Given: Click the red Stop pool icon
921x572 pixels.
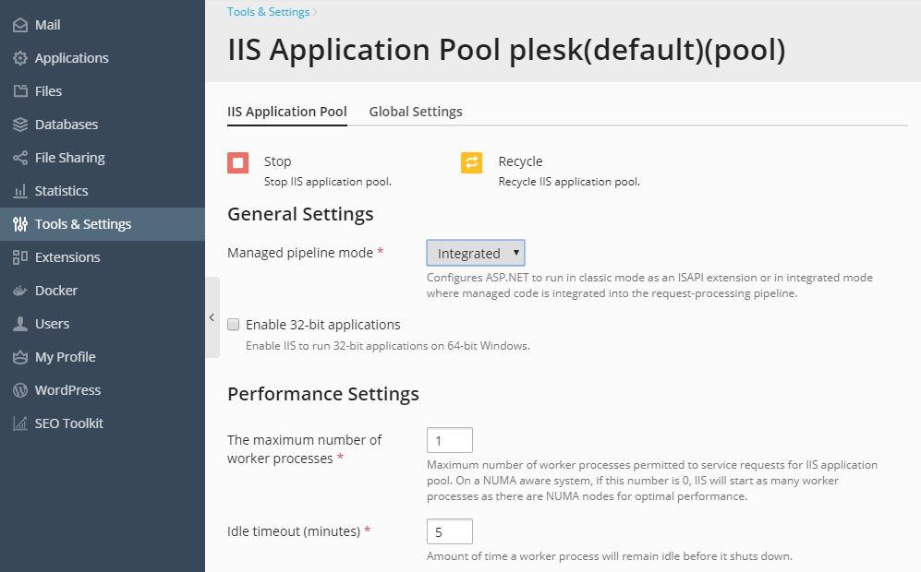Looking at the screenshot, I should [238, 163].
